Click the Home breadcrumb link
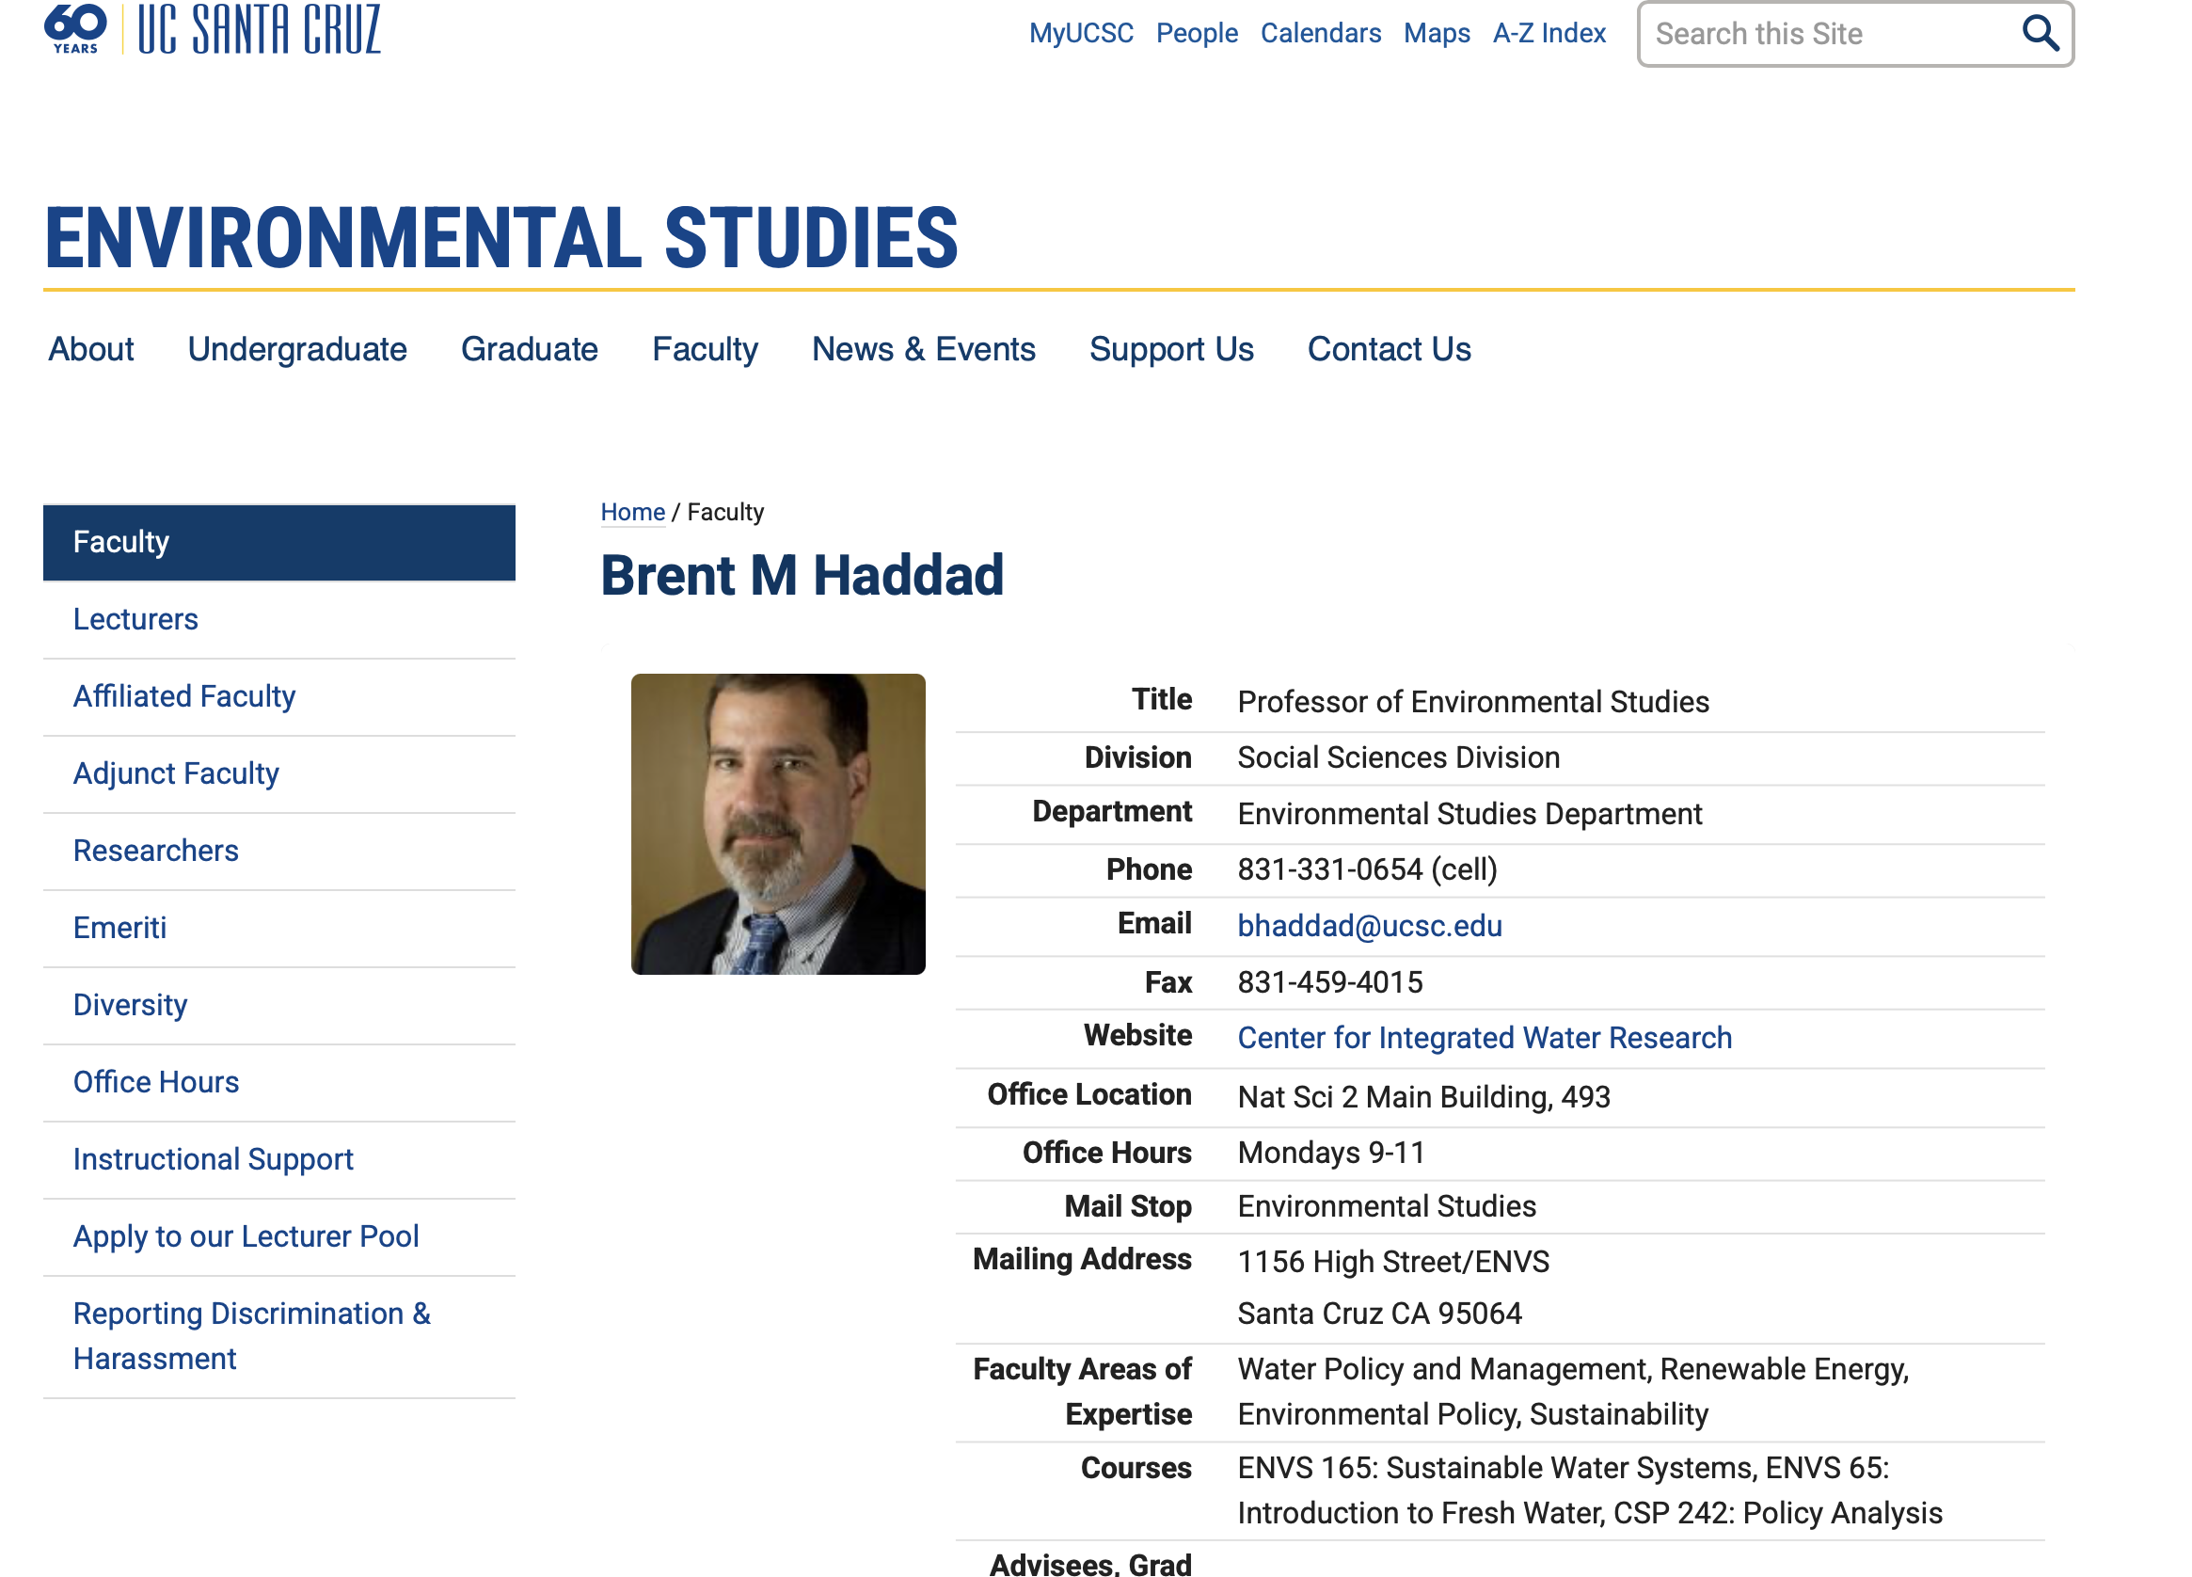This screenshot has height=1577, width=2192. coord(632,512)
